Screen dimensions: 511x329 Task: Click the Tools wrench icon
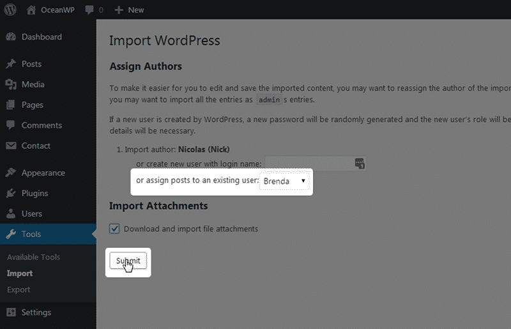pyautogui.click(x=11, y=234)
